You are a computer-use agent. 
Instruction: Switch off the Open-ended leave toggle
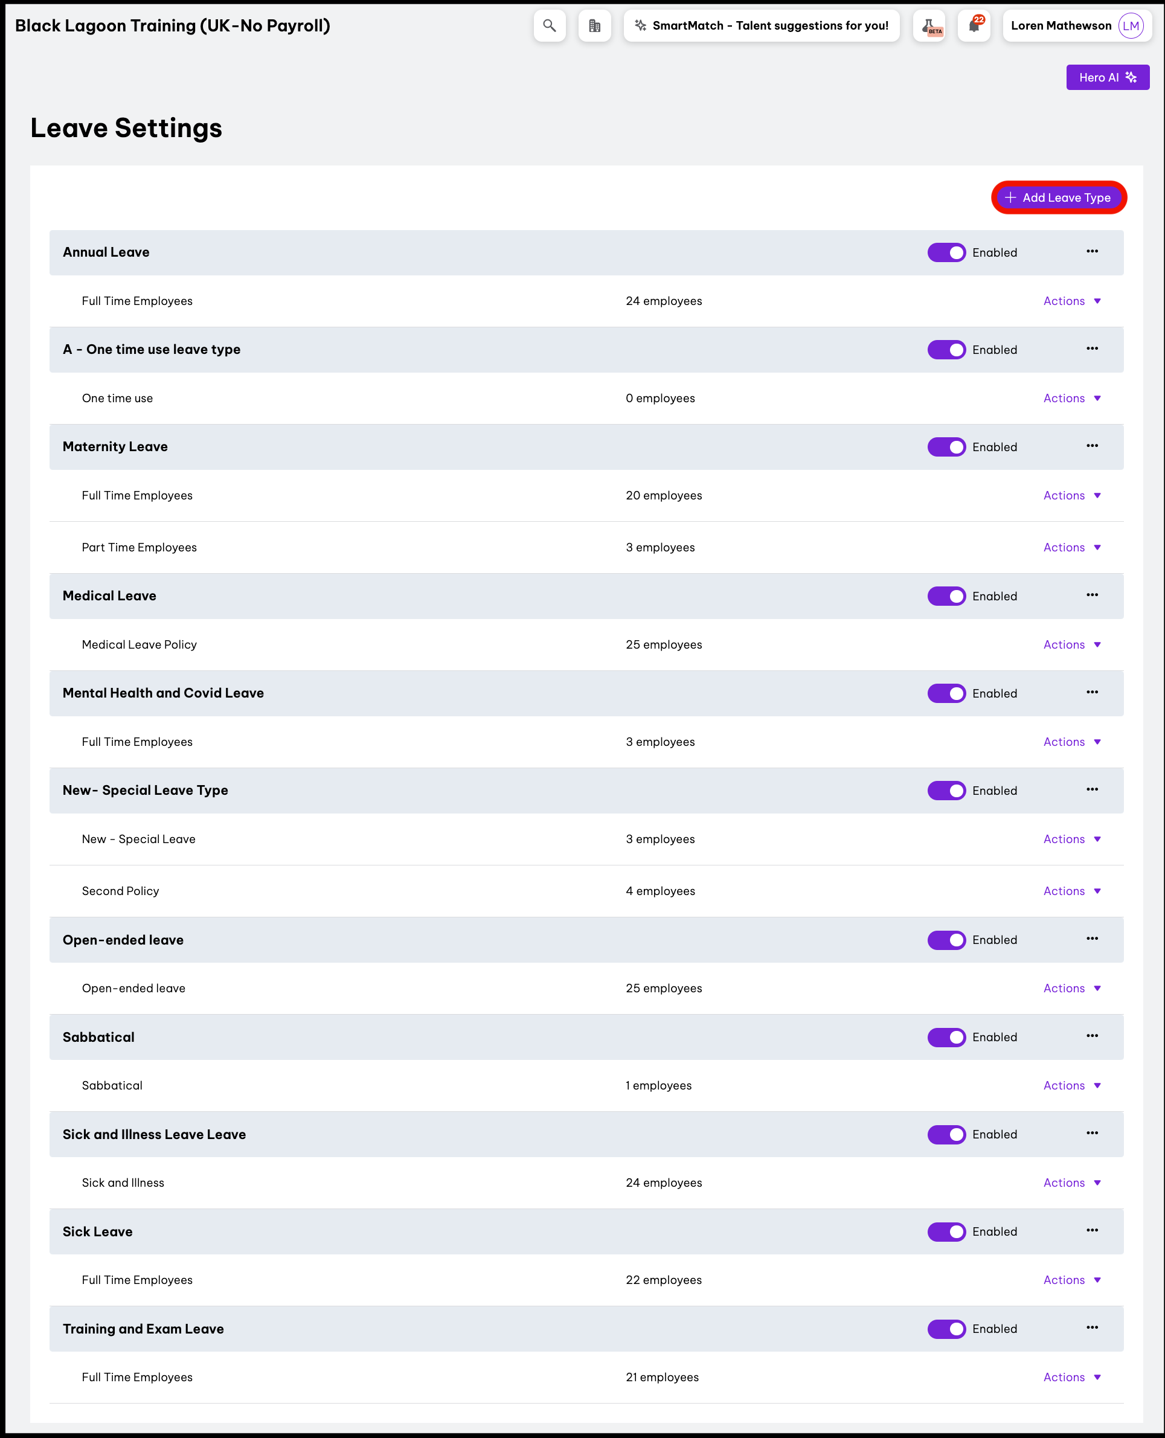(x=946, y=939)
